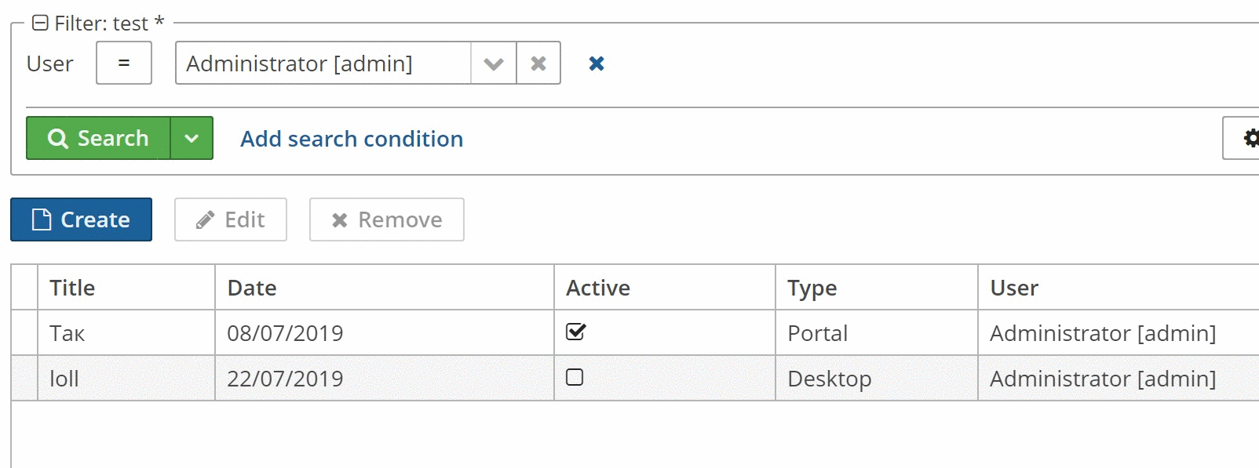The height and width of the screenshot is (468, 1259).
Task: Click the green Search button
Action: [98, 138]
